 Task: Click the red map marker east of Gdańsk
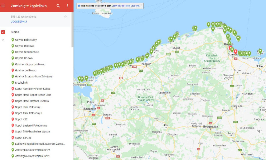235,52
